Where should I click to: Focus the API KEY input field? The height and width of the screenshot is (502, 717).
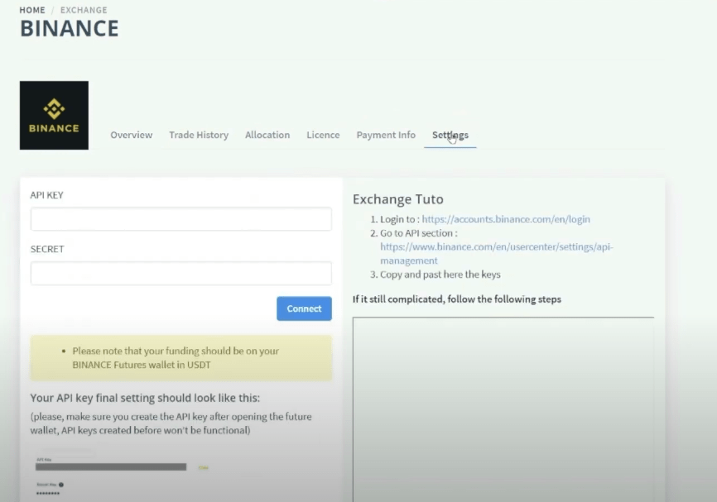pos(181,219)
